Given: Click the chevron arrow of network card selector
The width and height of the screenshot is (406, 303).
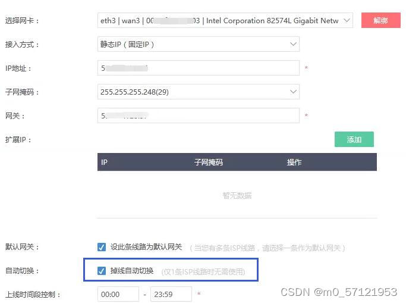Looking at the screenshot, I should [x=347, y=20].
